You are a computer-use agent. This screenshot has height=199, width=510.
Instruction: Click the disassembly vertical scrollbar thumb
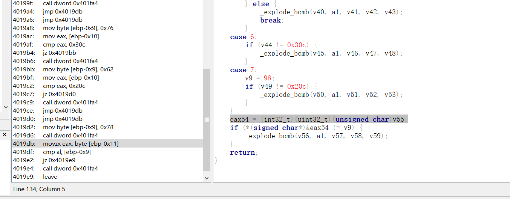pos(207,120)
